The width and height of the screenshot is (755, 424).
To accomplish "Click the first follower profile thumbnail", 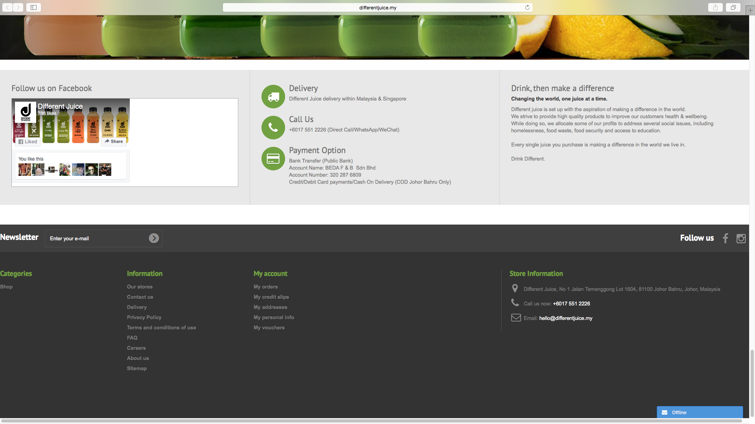I will [25, 170].
